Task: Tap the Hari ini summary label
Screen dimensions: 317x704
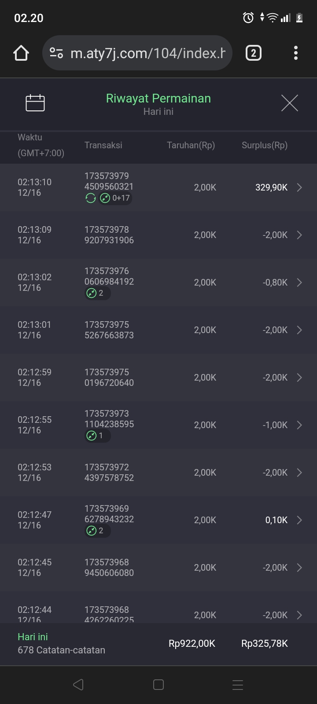Action: (x=33, y=637)
